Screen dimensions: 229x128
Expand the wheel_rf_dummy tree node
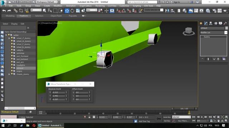pyautogui.click(x=9, y=38)
